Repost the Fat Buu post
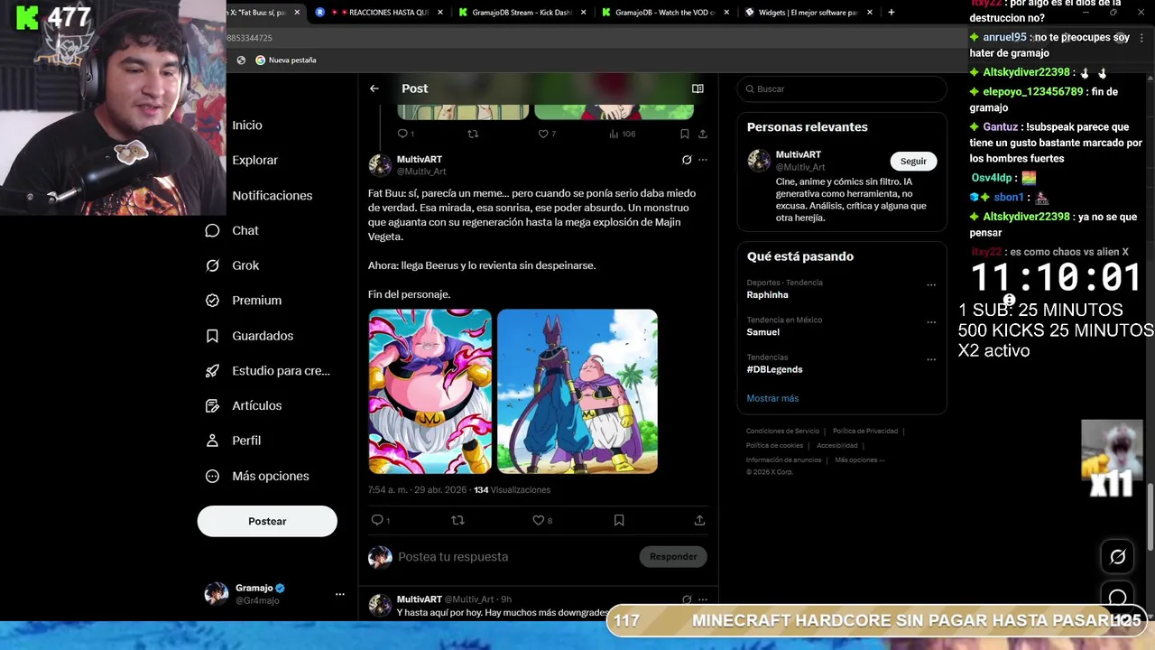This screenshot has height=650, width=1155. click(457, 520)
